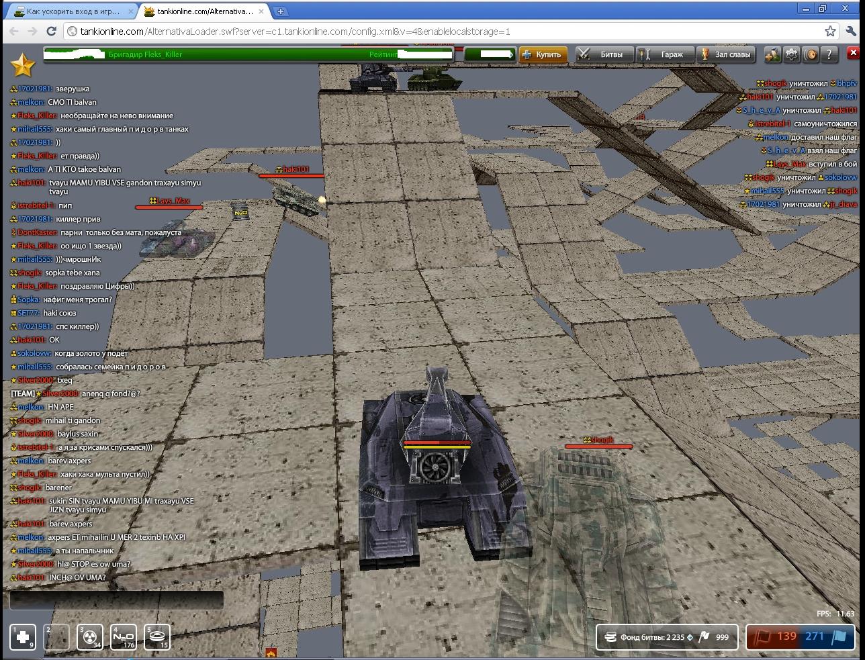
Task: Click kill feed 'melkon доставил наш флаг'
Action: (807, 137)
